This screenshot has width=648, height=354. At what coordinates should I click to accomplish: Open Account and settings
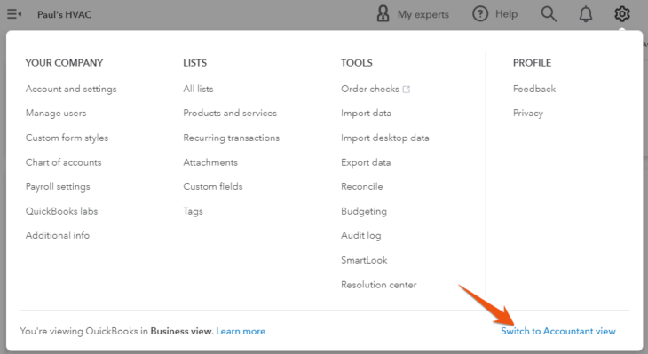pos(71,90)
